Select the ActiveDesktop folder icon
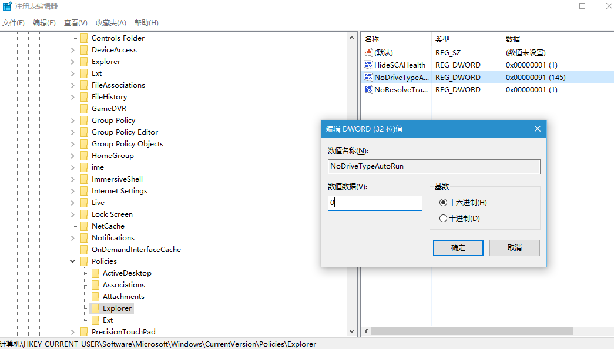 [x=95, y=273]
